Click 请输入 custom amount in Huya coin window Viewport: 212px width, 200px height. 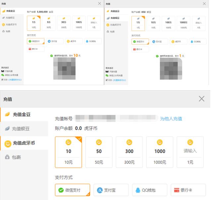click(x=190, y=152)
